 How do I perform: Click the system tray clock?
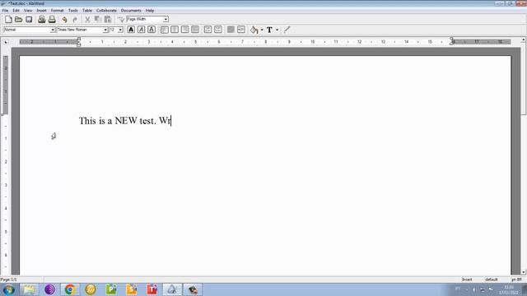click(x=509, y=290)
